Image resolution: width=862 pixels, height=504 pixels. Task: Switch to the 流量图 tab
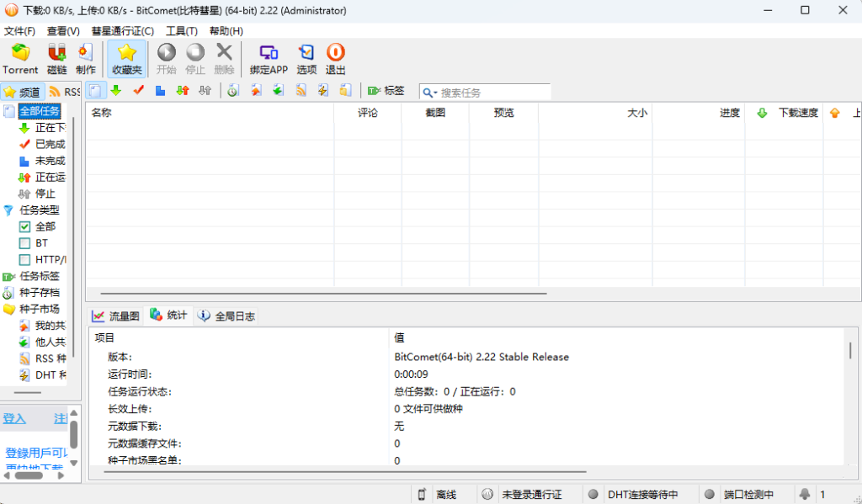[x=116, y=316]
